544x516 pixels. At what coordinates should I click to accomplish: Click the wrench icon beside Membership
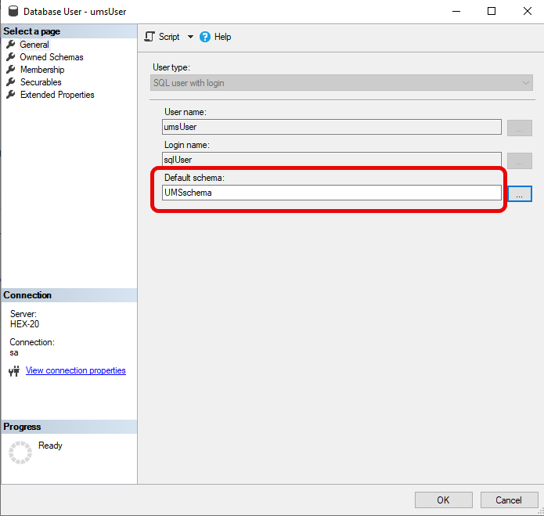[x=11, y=70]
